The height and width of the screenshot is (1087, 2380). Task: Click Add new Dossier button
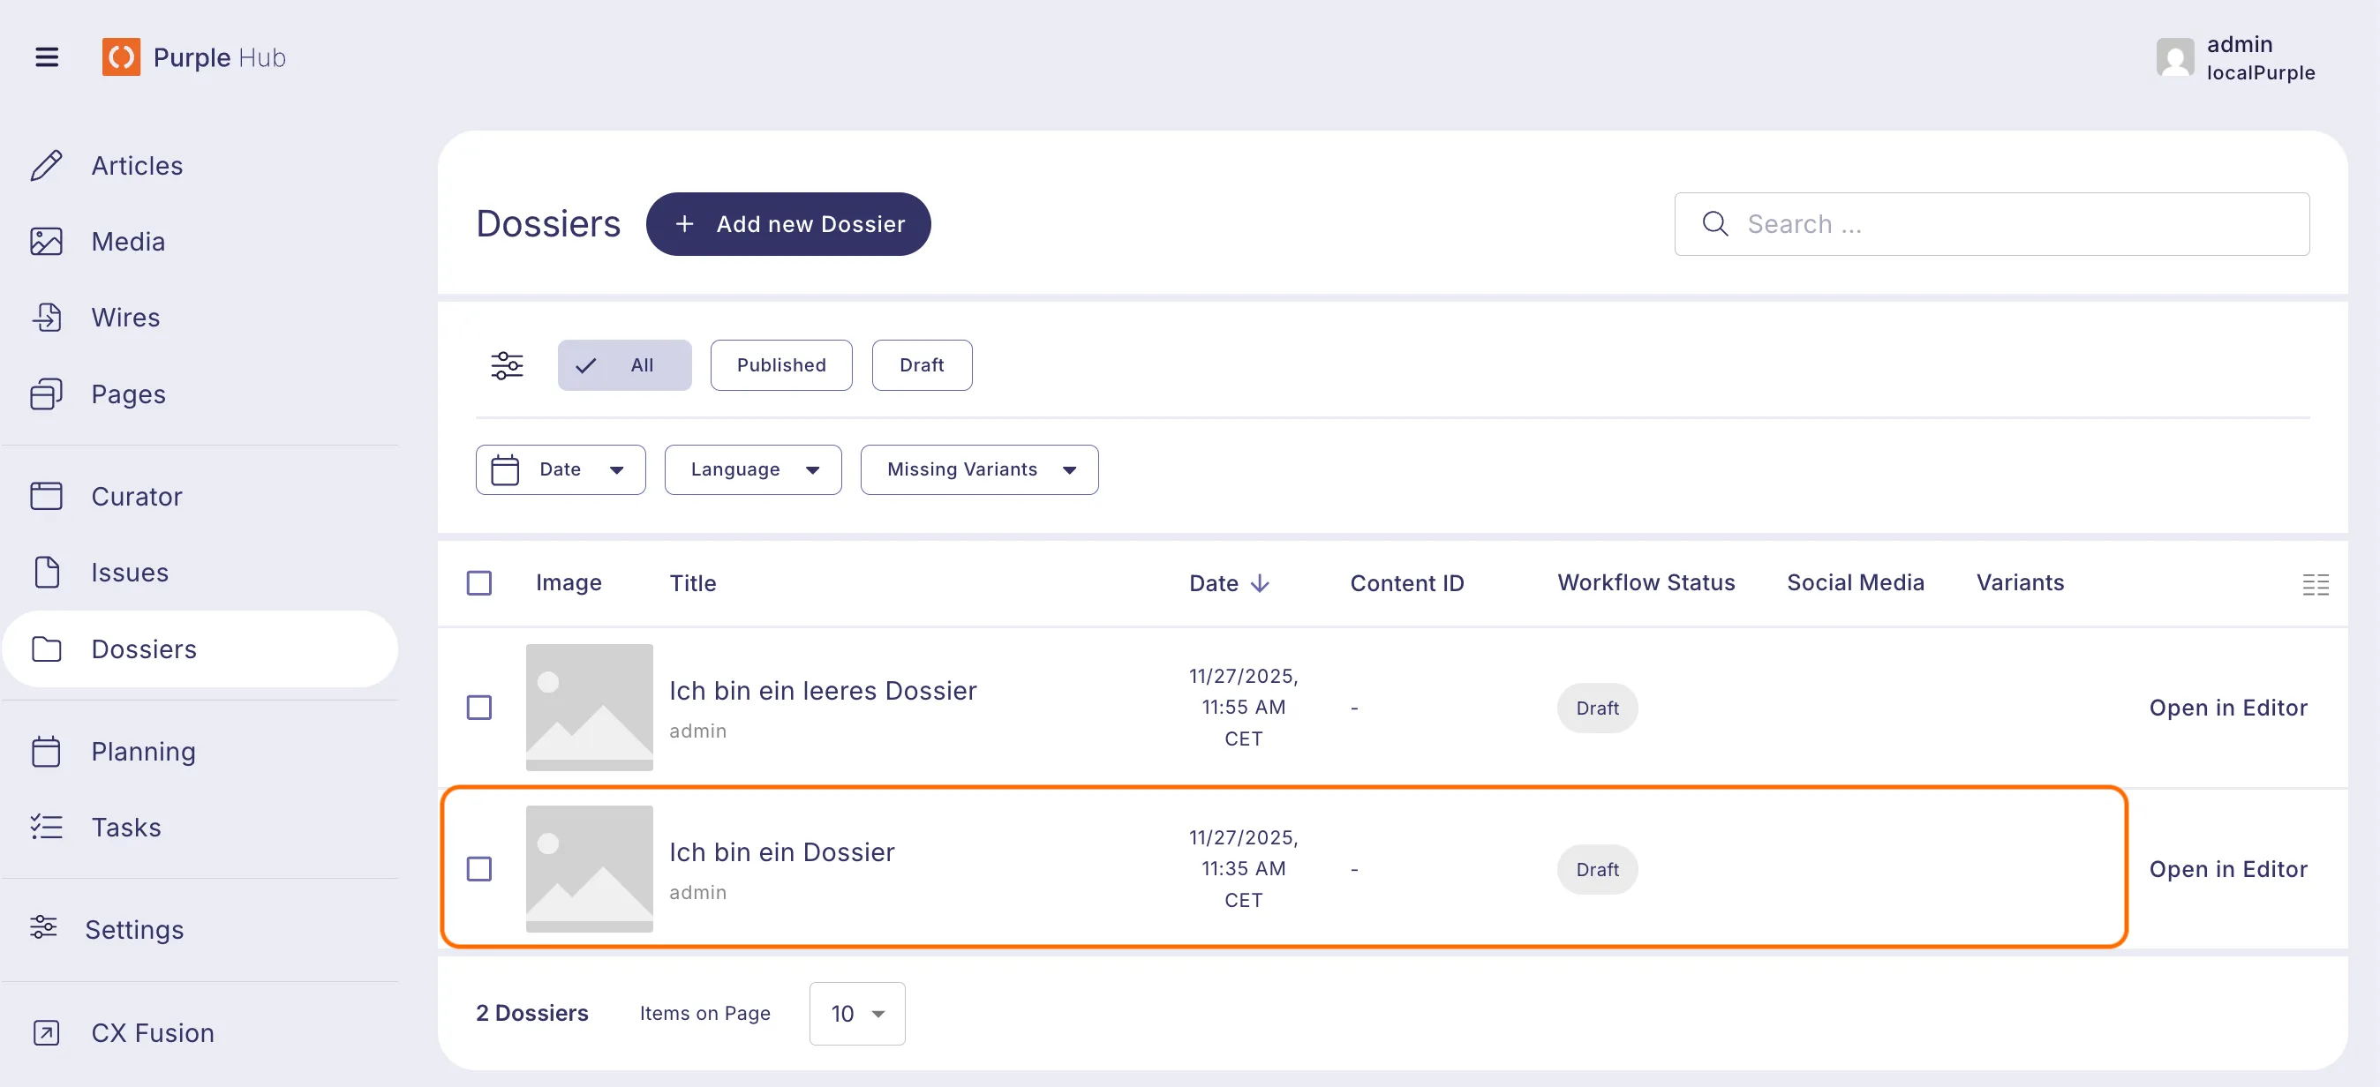tap(788, 223)
